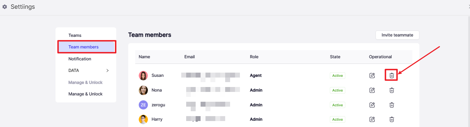
Task: Open edit for Nona's row
Action: [372, 90]
